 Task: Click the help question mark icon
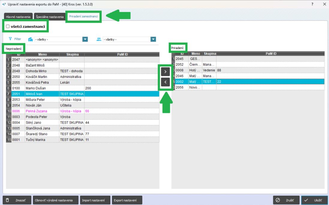(x=313, y=4)
